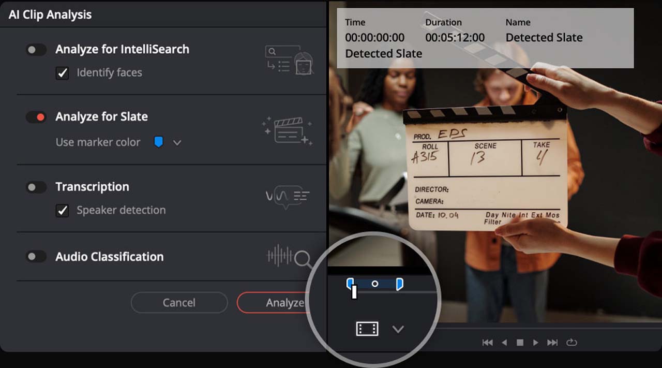Click the audio waveform magnifier icon
Screen dimensions: 662x368
click(290, 256)
